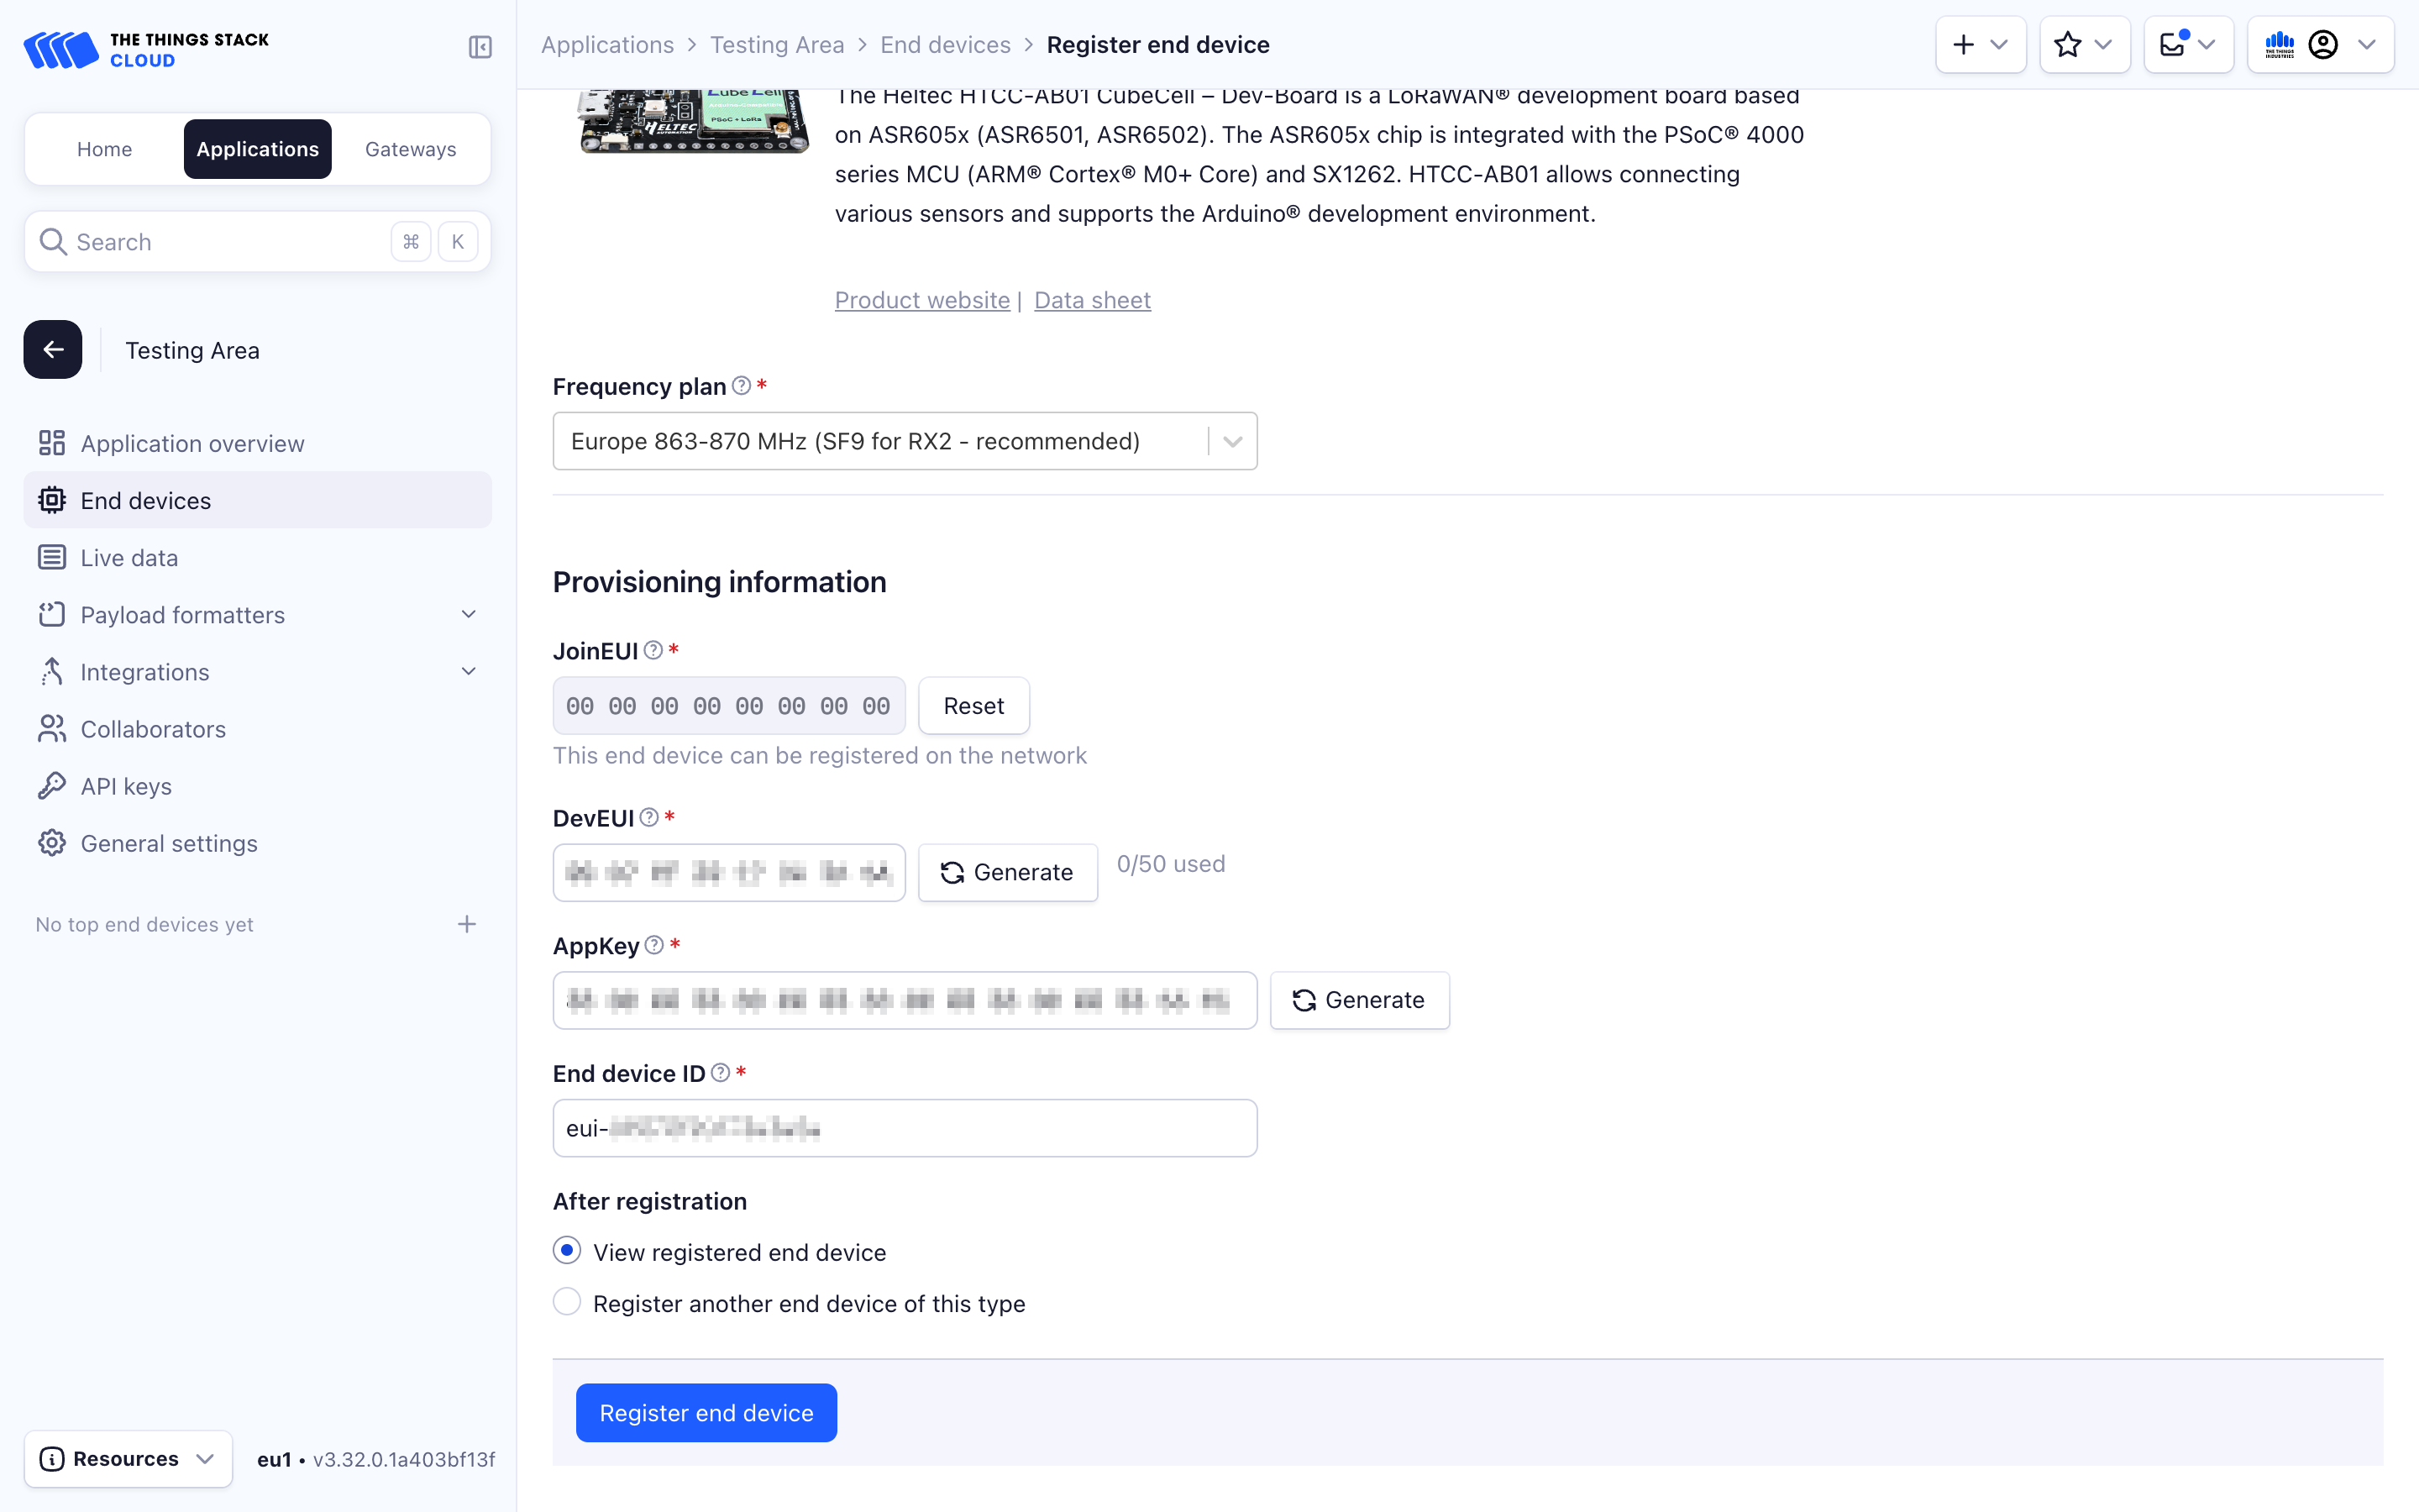The width and height of the screenshot is (2419, 1512).
Task: Open API keys in the sidebar
Action: 126,786
